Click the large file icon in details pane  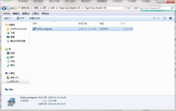coord(11,102)
